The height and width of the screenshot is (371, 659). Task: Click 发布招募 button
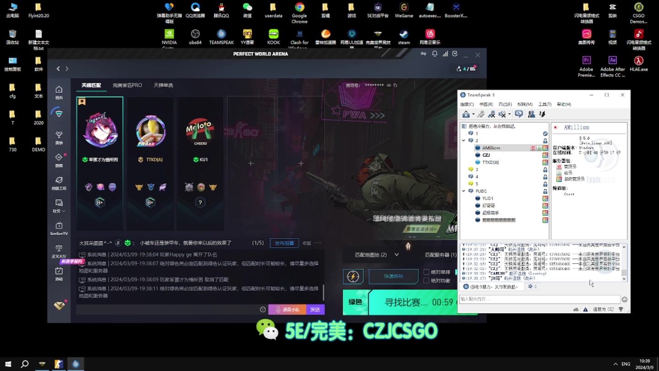click(284, 243)
